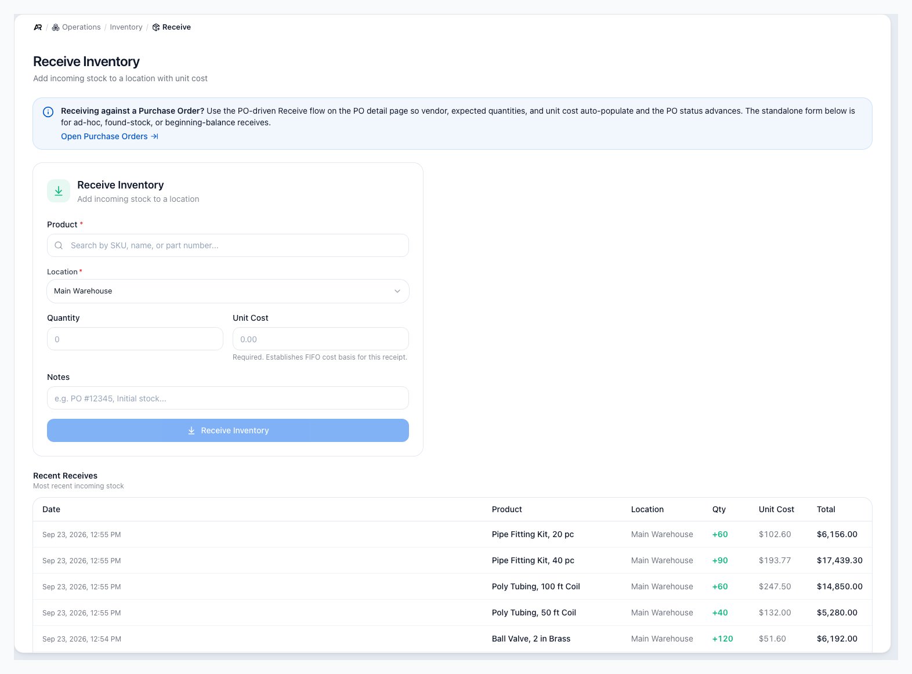Image resolution: width=912 pixels, height=674 pixels.
Task: Click the $6,156.00 total value
Action: (837, 534)
